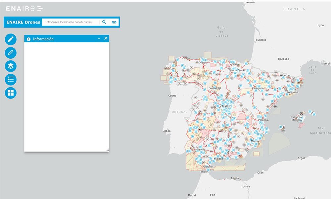Click the Burdeos label on the map
The image size is (331, 199).
[x=261, y=40]
